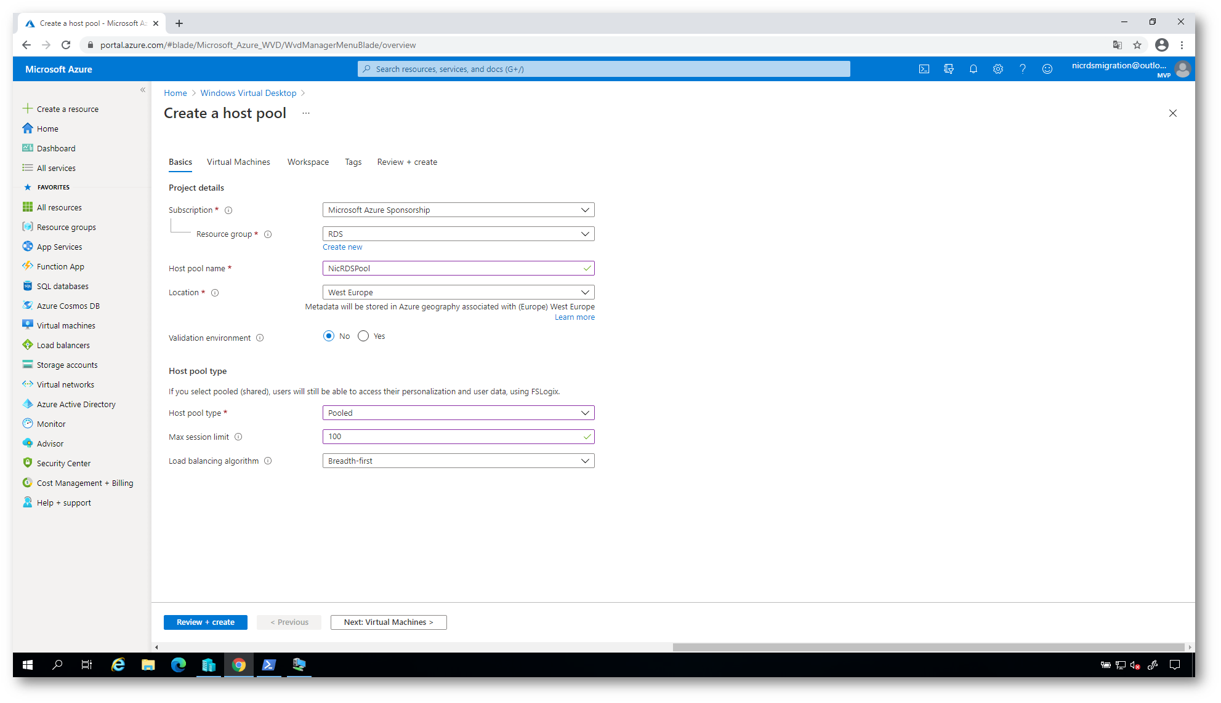1221x703 pixels.
Task: Switch to the Virtual Machines tab
Action: (238, 162)
